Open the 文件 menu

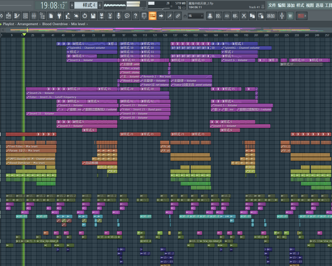(272, 5)
